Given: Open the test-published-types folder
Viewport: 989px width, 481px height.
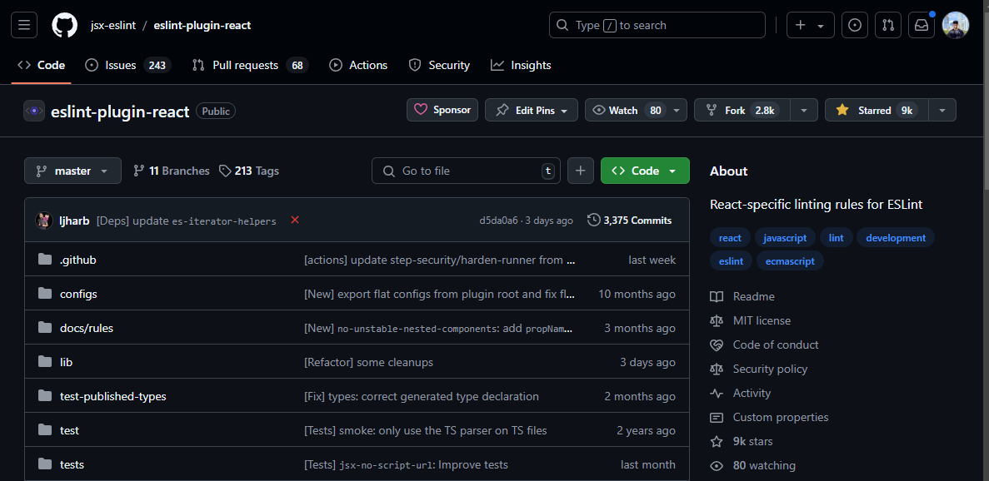Looking at the screenshot, I should click(113, 397).
